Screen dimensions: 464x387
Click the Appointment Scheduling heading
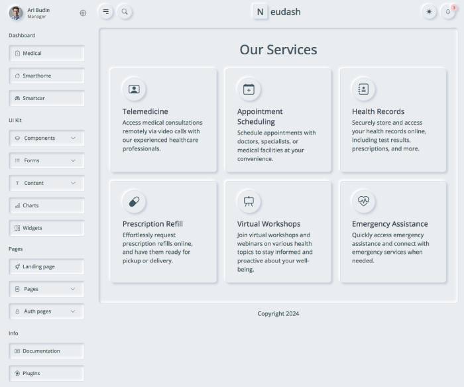point(260,117)
